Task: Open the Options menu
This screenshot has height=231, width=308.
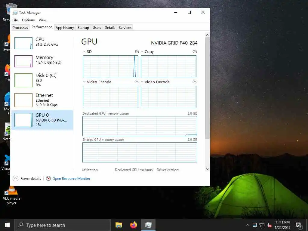Action: 28,20
